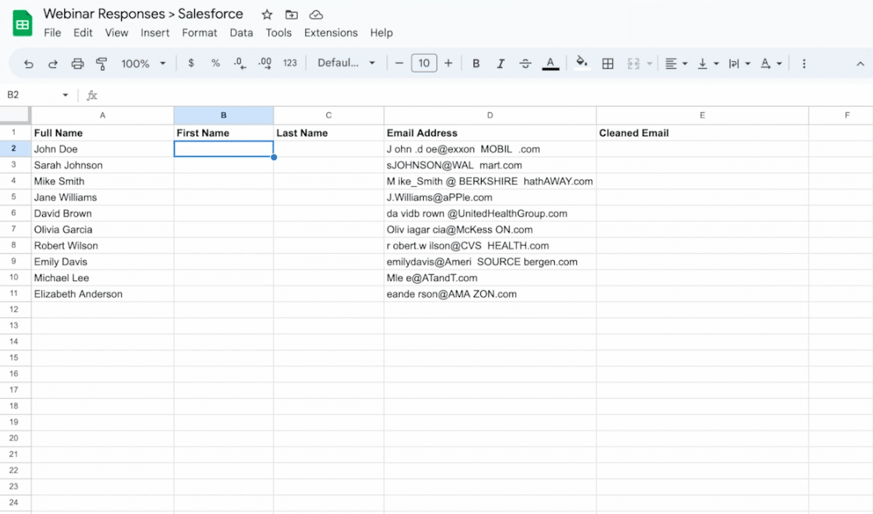Select column A header

(x=103, y=115)
